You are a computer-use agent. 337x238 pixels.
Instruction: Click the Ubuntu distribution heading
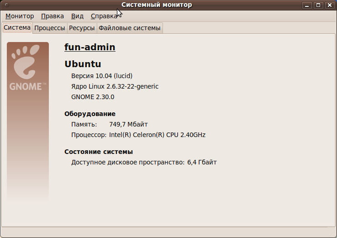coord(83,64)
